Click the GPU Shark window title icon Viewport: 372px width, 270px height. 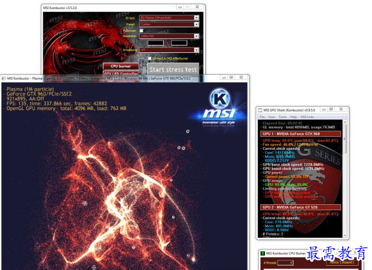[260, 110]
